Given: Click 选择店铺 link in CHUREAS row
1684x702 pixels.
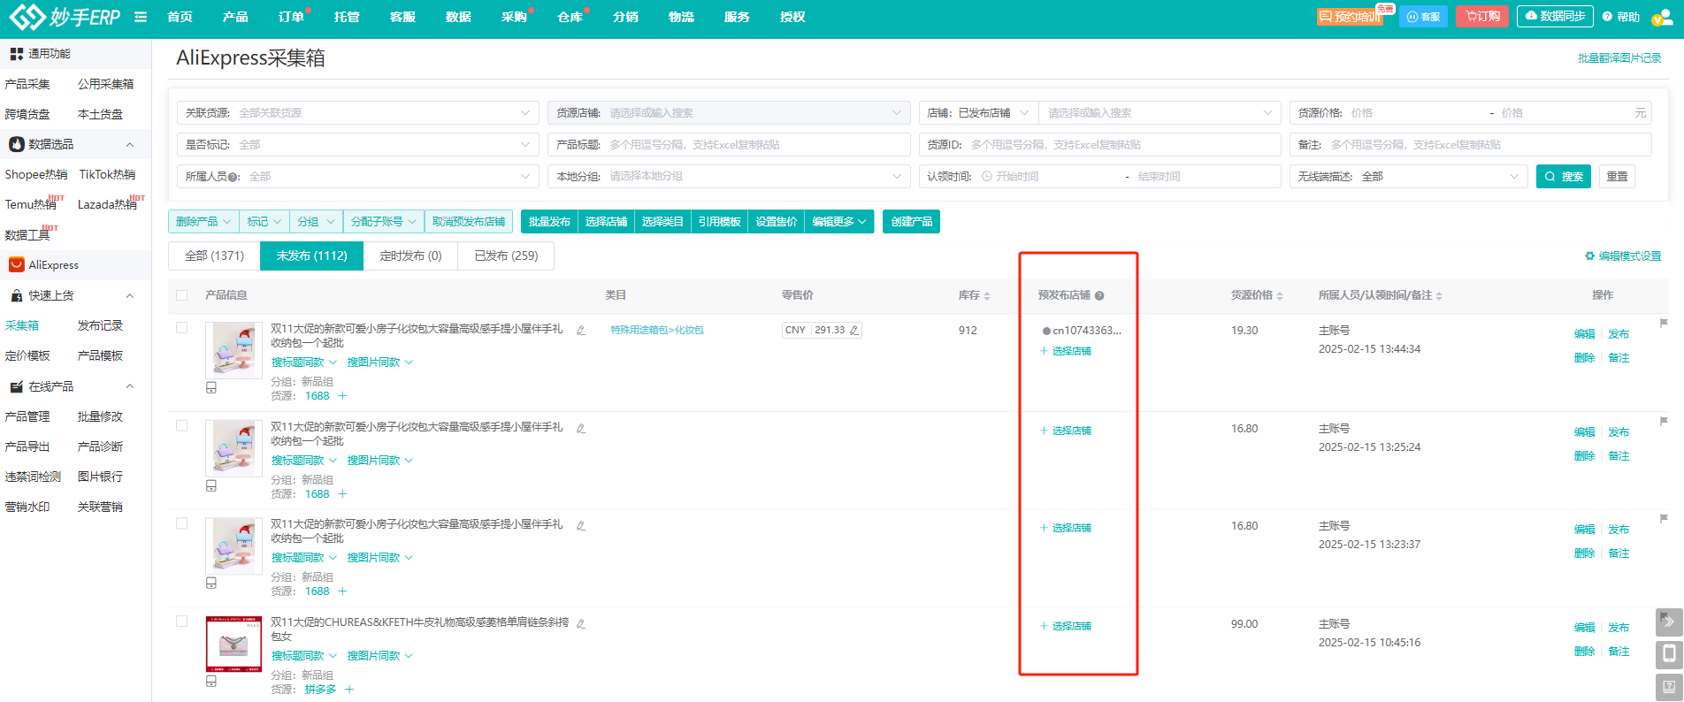Looking at the screenshot, I should pos(1065,626).
